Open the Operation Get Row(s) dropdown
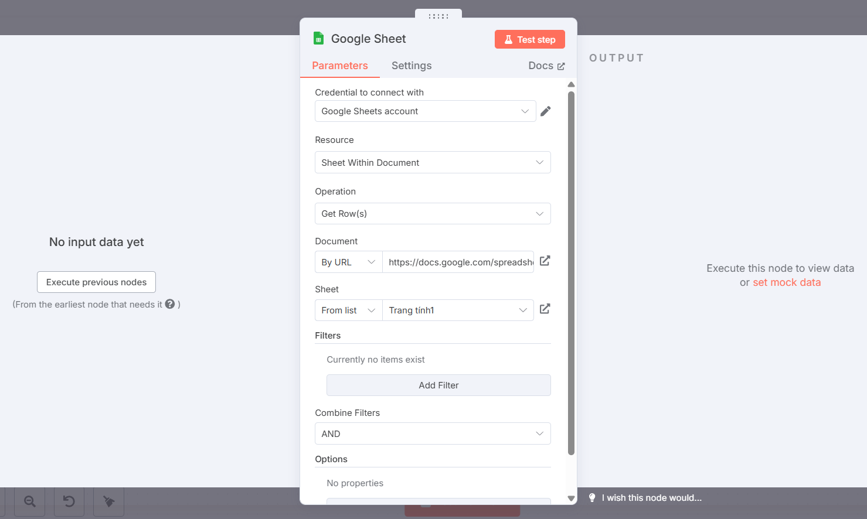The width and height of the screenshot is (867, 519). 433,214
